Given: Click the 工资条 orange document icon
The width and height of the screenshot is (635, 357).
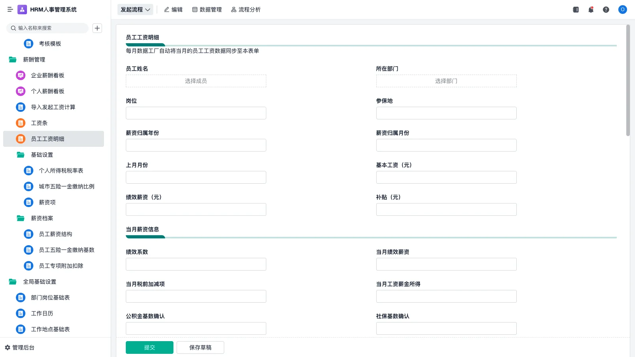Looking at the screenshot, I should pyautogui.click(x=20, y=123).
